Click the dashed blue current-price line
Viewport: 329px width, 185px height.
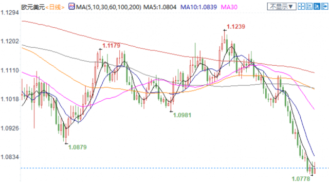click(175, 168)
